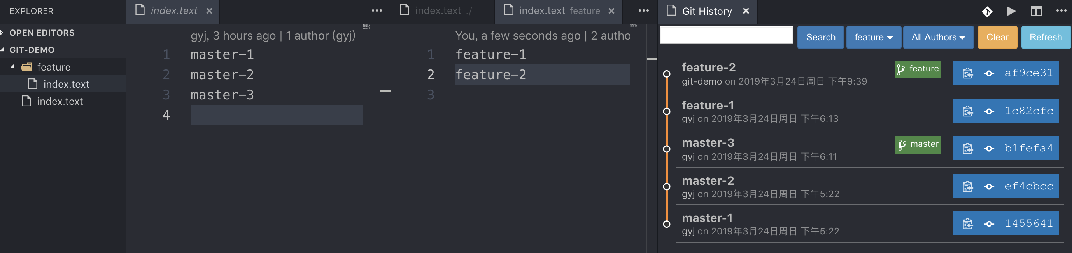Switch to the Git History tab

tap(707, 11)
